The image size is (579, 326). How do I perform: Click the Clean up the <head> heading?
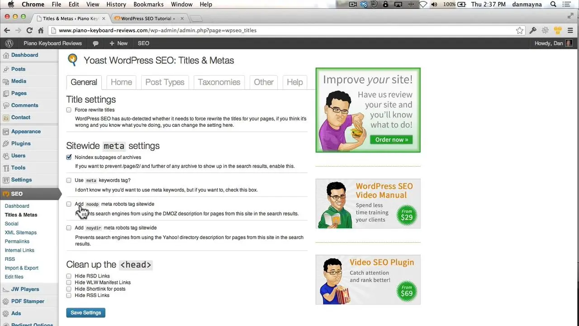pos(109,265)
